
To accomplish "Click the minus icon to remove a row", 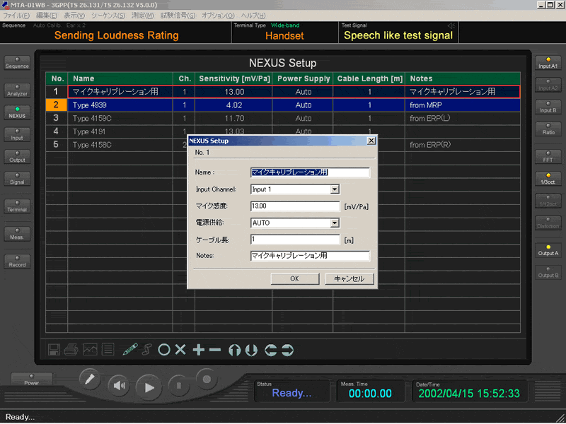I will 215,350.
